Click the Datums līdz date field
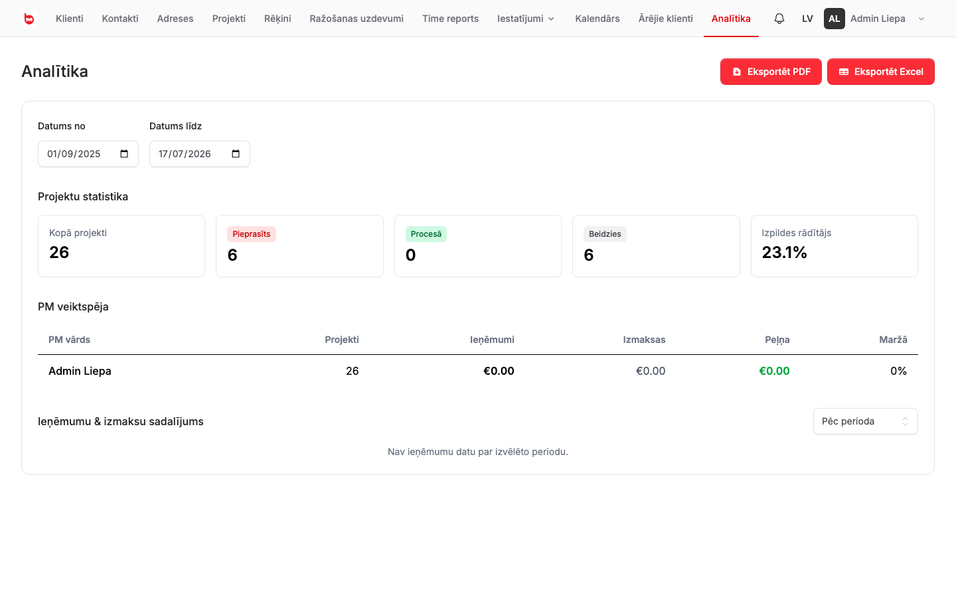956x597 pixels. [200, 154]
